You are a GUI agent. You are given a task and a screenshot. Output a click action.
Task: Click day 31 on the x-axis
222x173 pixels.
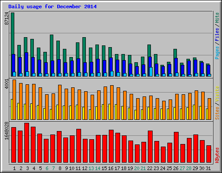coord(208,168)
